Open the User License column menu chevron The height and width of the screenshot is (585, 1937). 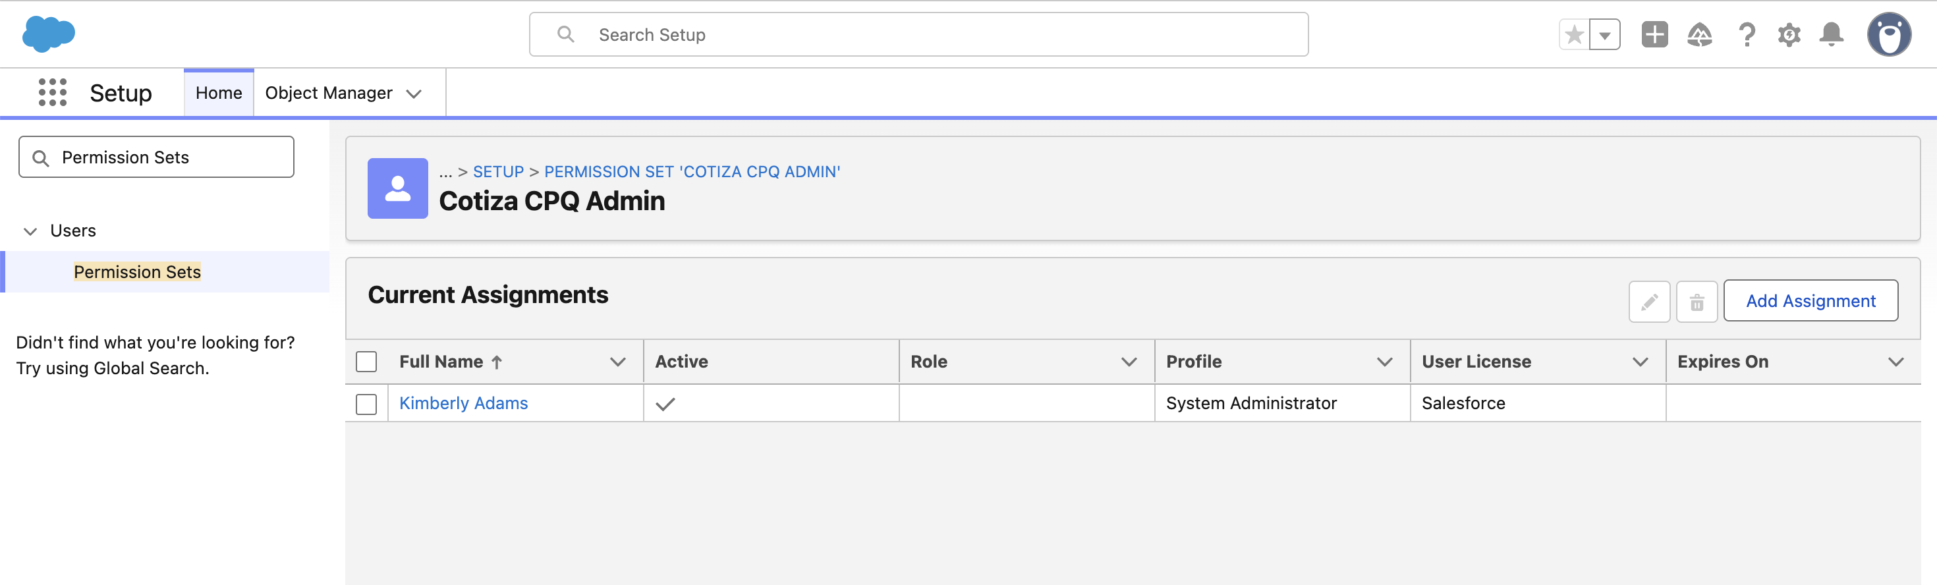point(1640,362)
